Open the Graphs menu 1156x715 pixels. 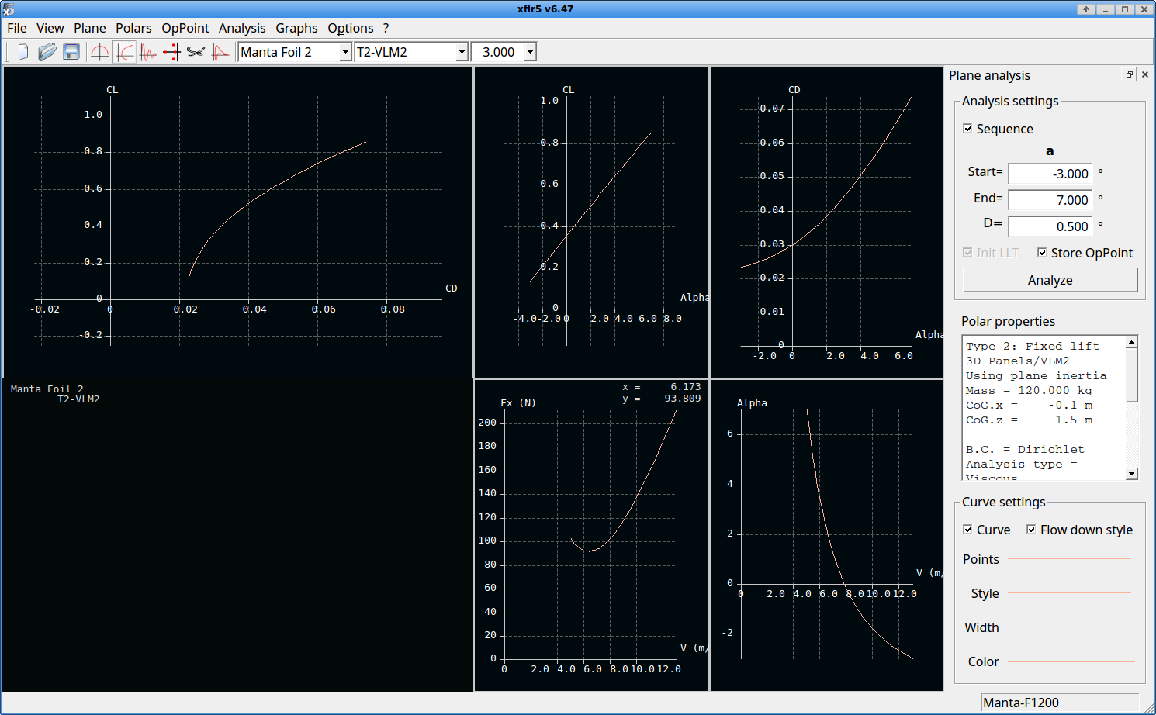click(296, 28)
